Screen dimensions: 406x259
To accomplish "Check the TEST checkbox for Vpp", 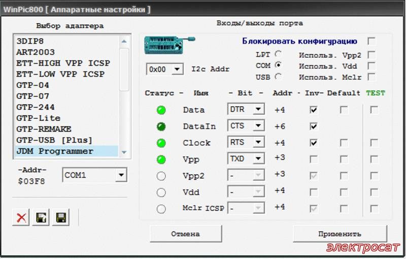I will coord(374,159).
